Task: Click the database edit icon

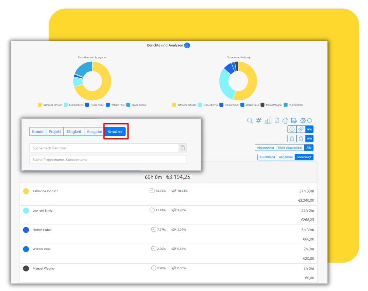Action: [294, 121]
